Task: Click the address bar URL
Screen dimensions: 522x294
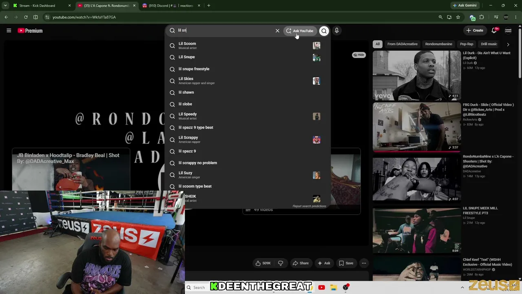Action: point(84,17)
